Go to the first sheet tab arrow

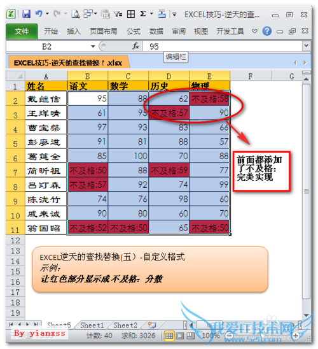pyautogui.click(x=11, y=325)
